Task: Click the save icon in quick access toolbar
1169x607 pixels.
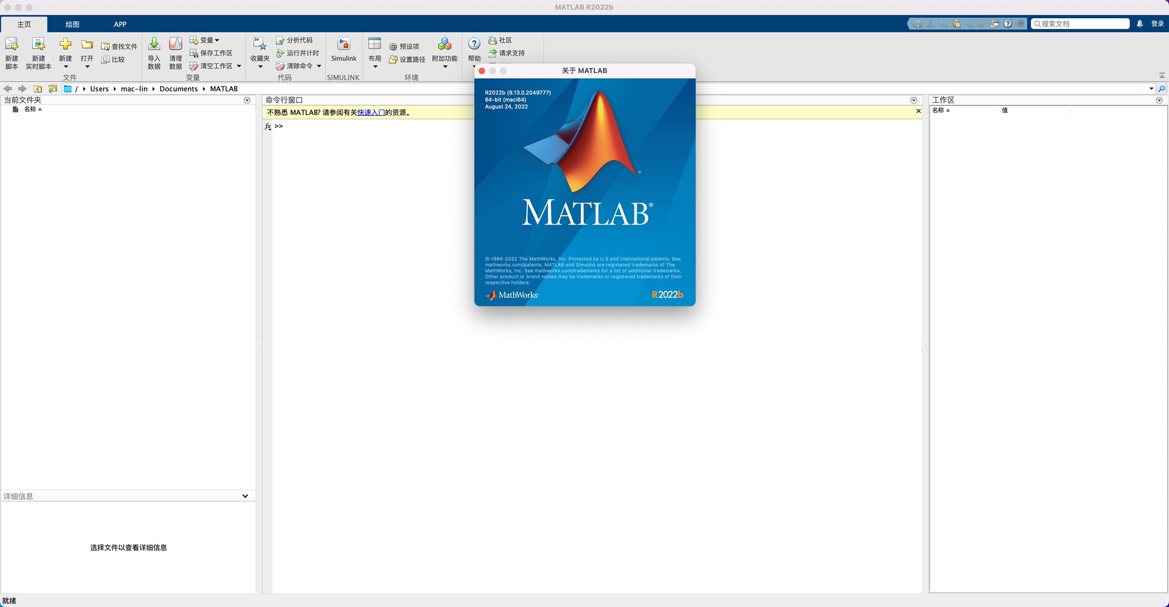Action: 918,24
